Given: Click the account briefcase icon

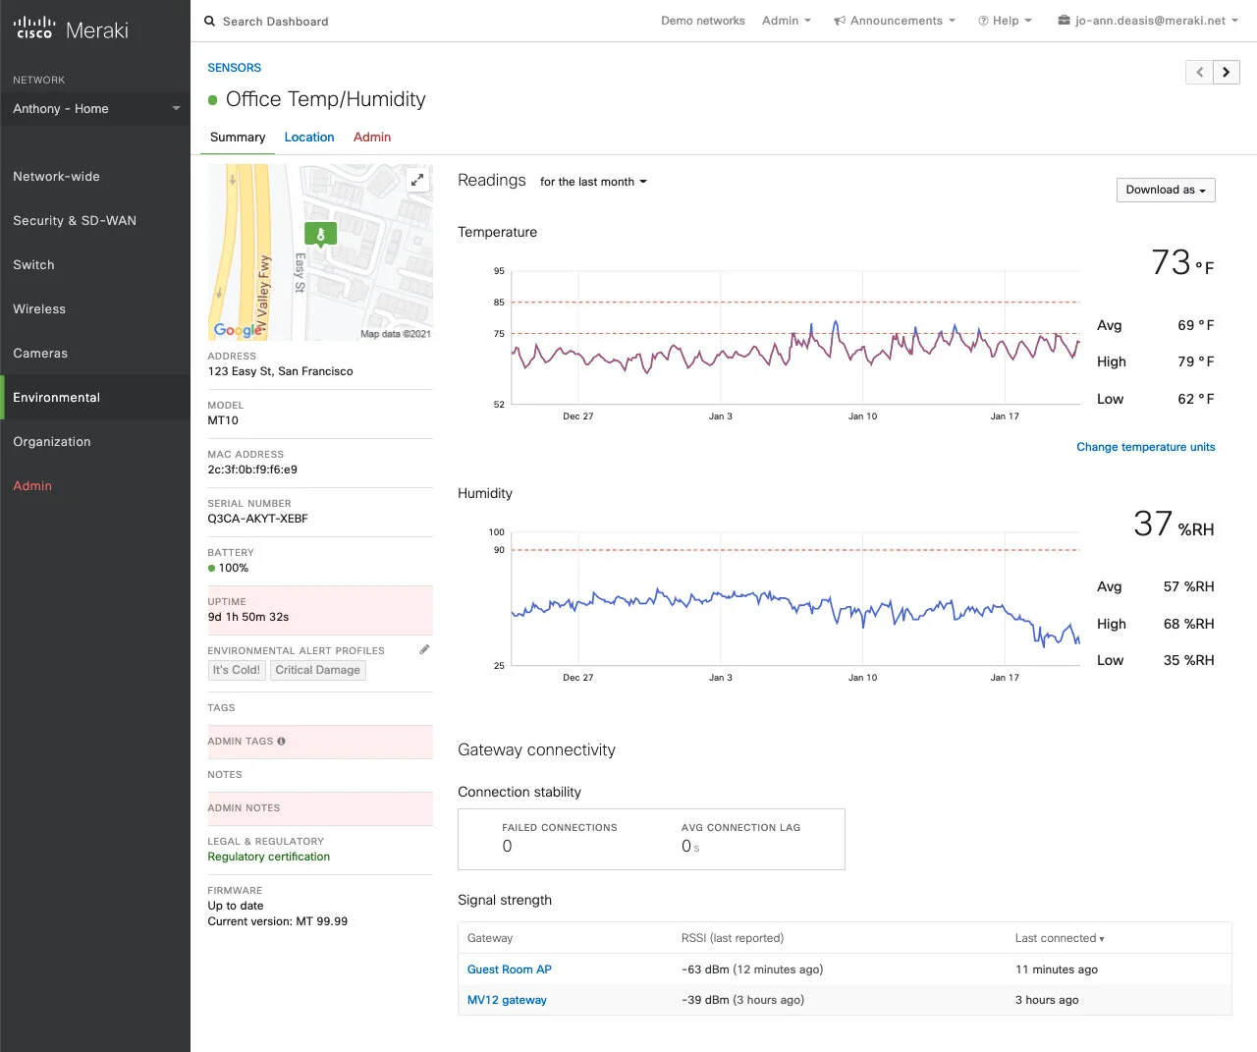Looking at the screenshot, I should tap(1064, 20).
